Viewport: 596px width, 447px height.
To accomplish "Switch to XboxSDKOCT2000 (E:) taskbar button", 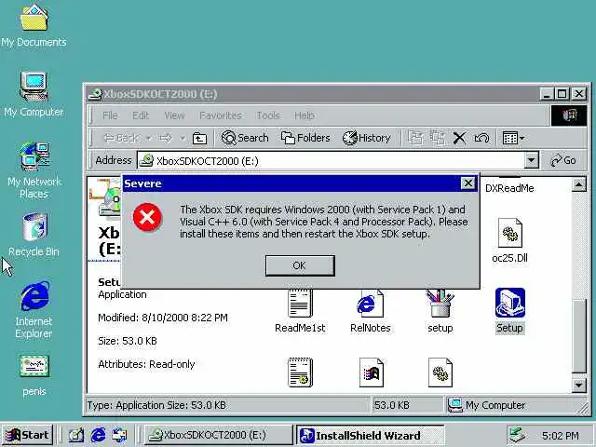I will (219, 435).
